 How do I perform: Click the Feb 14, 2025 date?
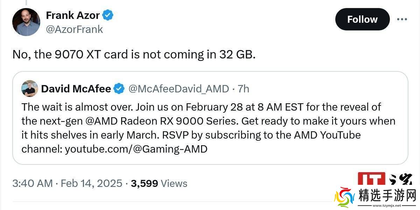coord(91,183)
